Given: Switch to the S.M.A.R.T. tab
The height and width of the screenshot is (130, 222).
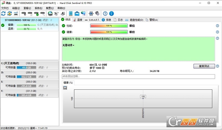Looking at the screenshot, I should click(92, 20).
